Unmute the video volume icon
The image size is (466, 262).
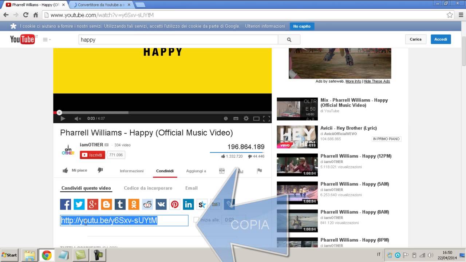[x=78, y=118]
